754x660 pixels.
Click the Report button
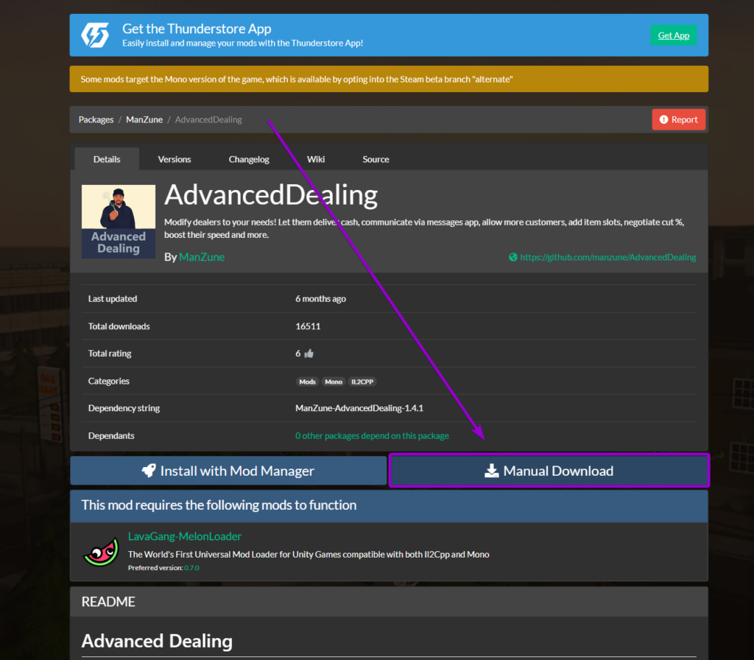[x=678, y=119]
